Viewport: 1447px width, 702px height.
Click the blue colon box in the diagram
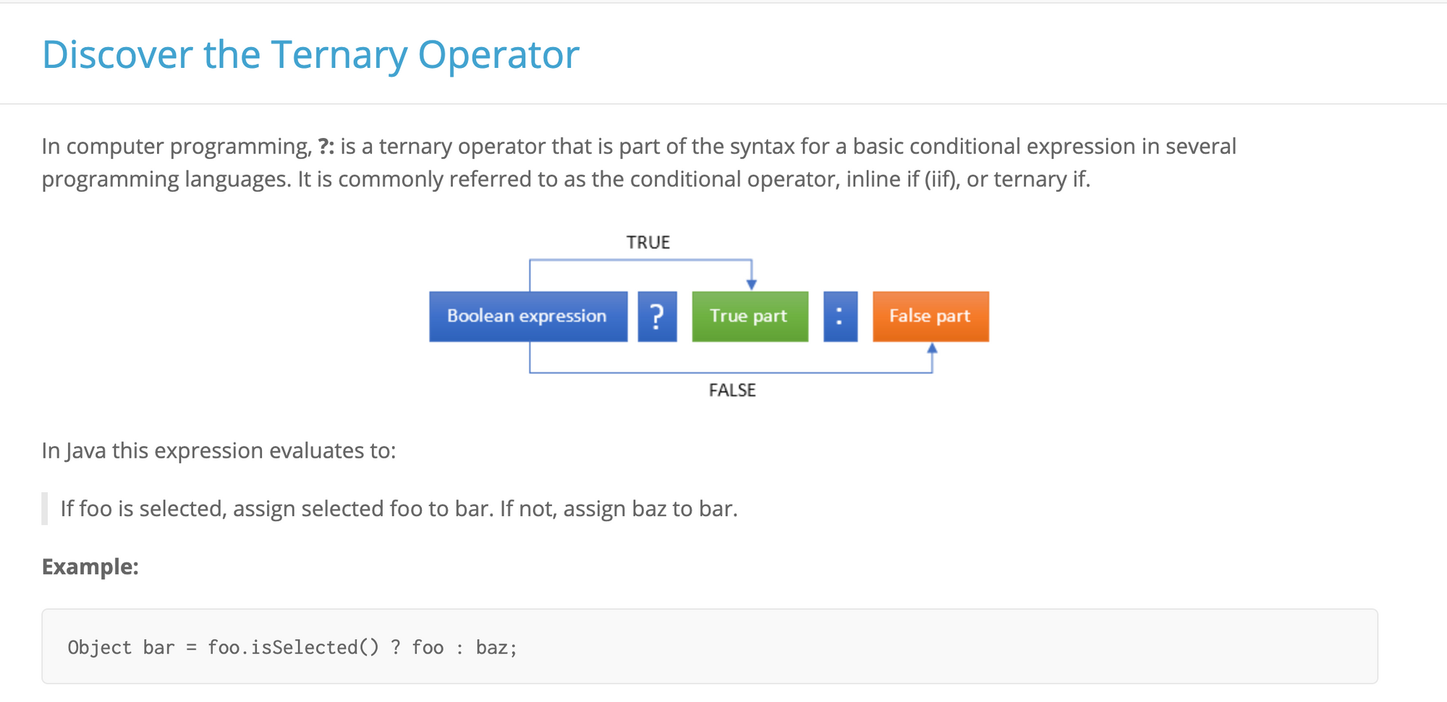[840, 317]
